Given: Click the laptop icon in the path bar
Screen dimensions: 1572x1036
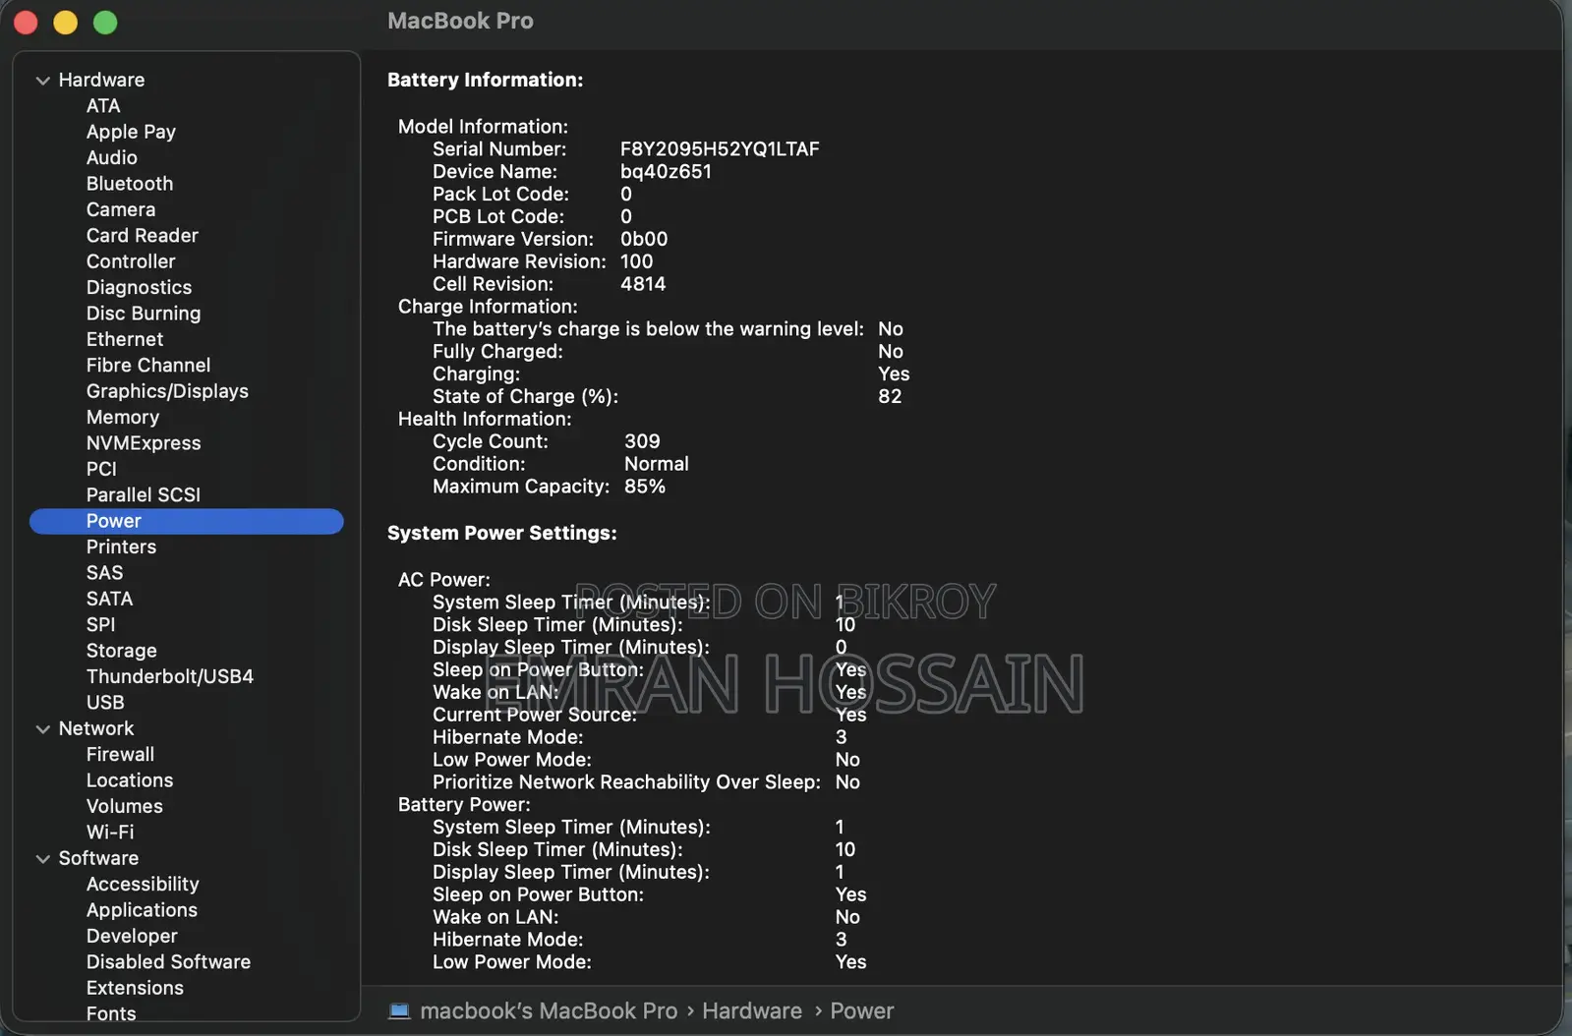Looking at the screenshot, I should pyautogui.click(x=399, y=1010).
